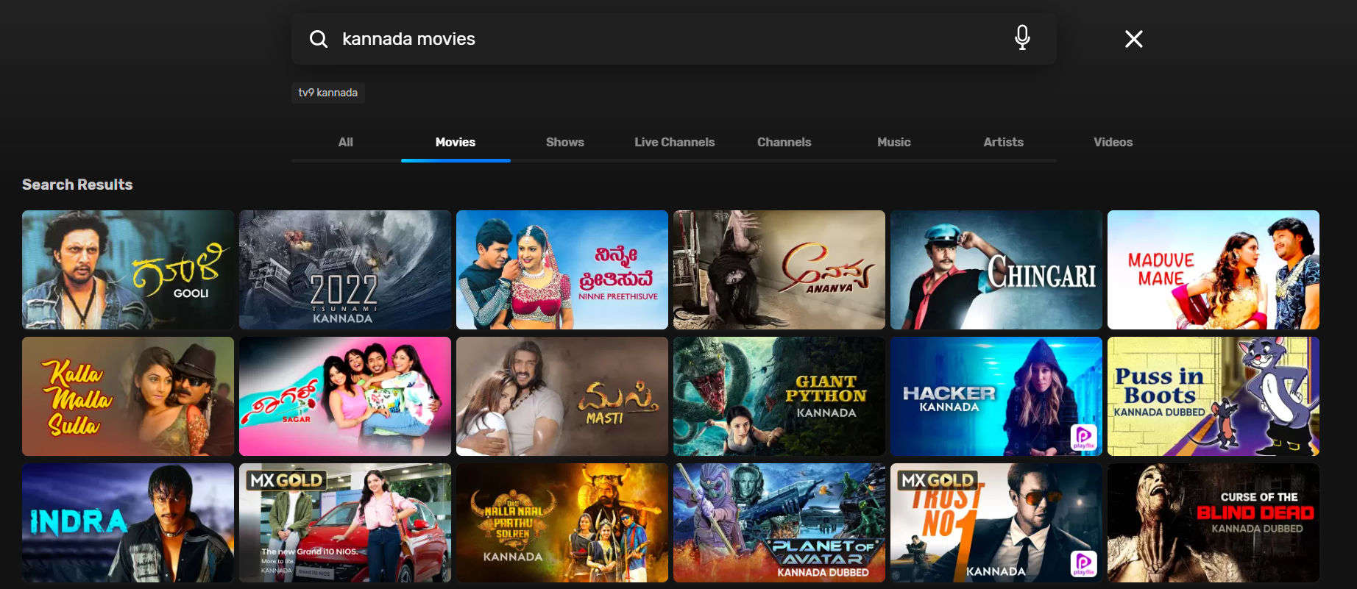Image resolution: width=1357 pixels, height=589 pixels.
Task: Open the 2022 Tsunami Kannada movie
Action: click(345, 270)
